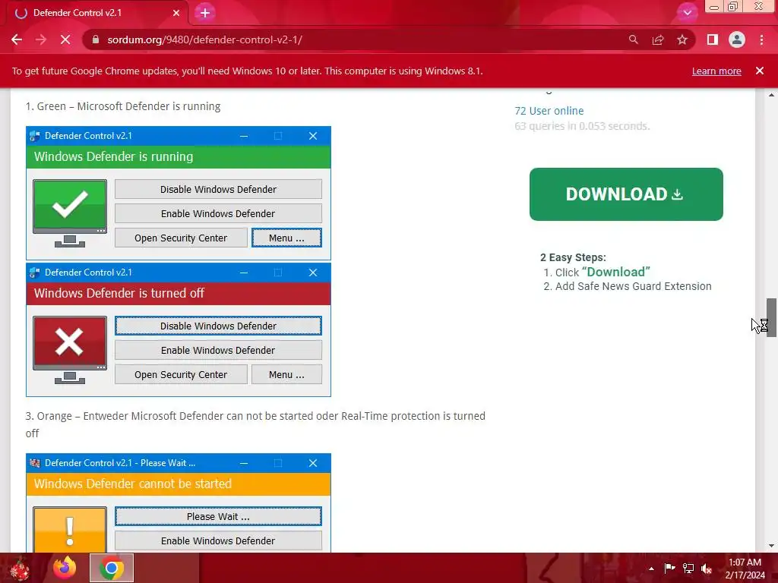Click the scrollbar down arrow

click(772, 546)
